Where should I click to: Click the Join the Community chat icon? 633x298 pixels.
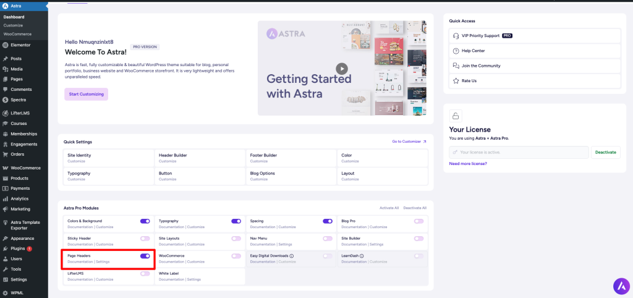[456, 66]
